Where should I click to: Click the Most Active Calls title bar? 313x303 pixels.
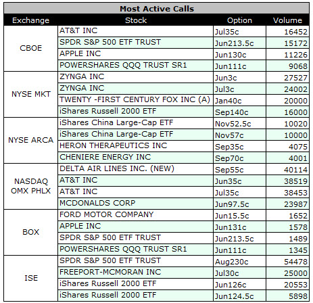(x=157, y=9)
